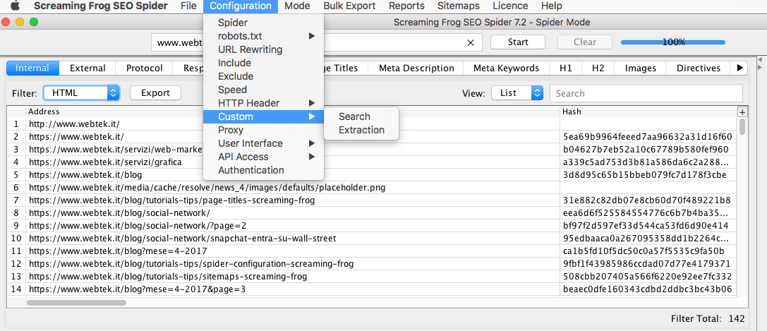Select Include menu entry

263,63
